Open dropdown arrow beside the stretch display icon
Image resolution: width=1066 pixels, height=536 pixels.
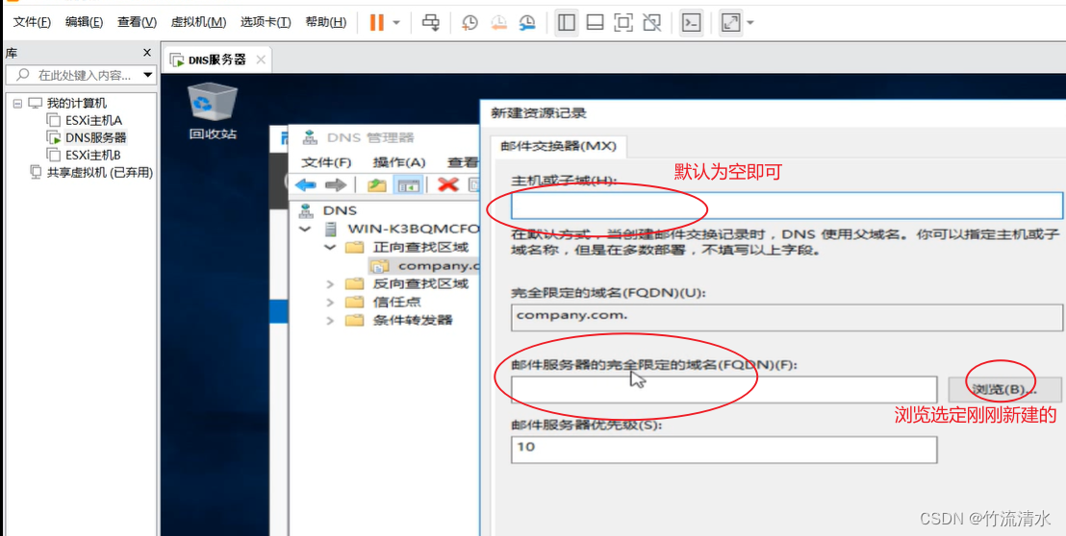749,23
